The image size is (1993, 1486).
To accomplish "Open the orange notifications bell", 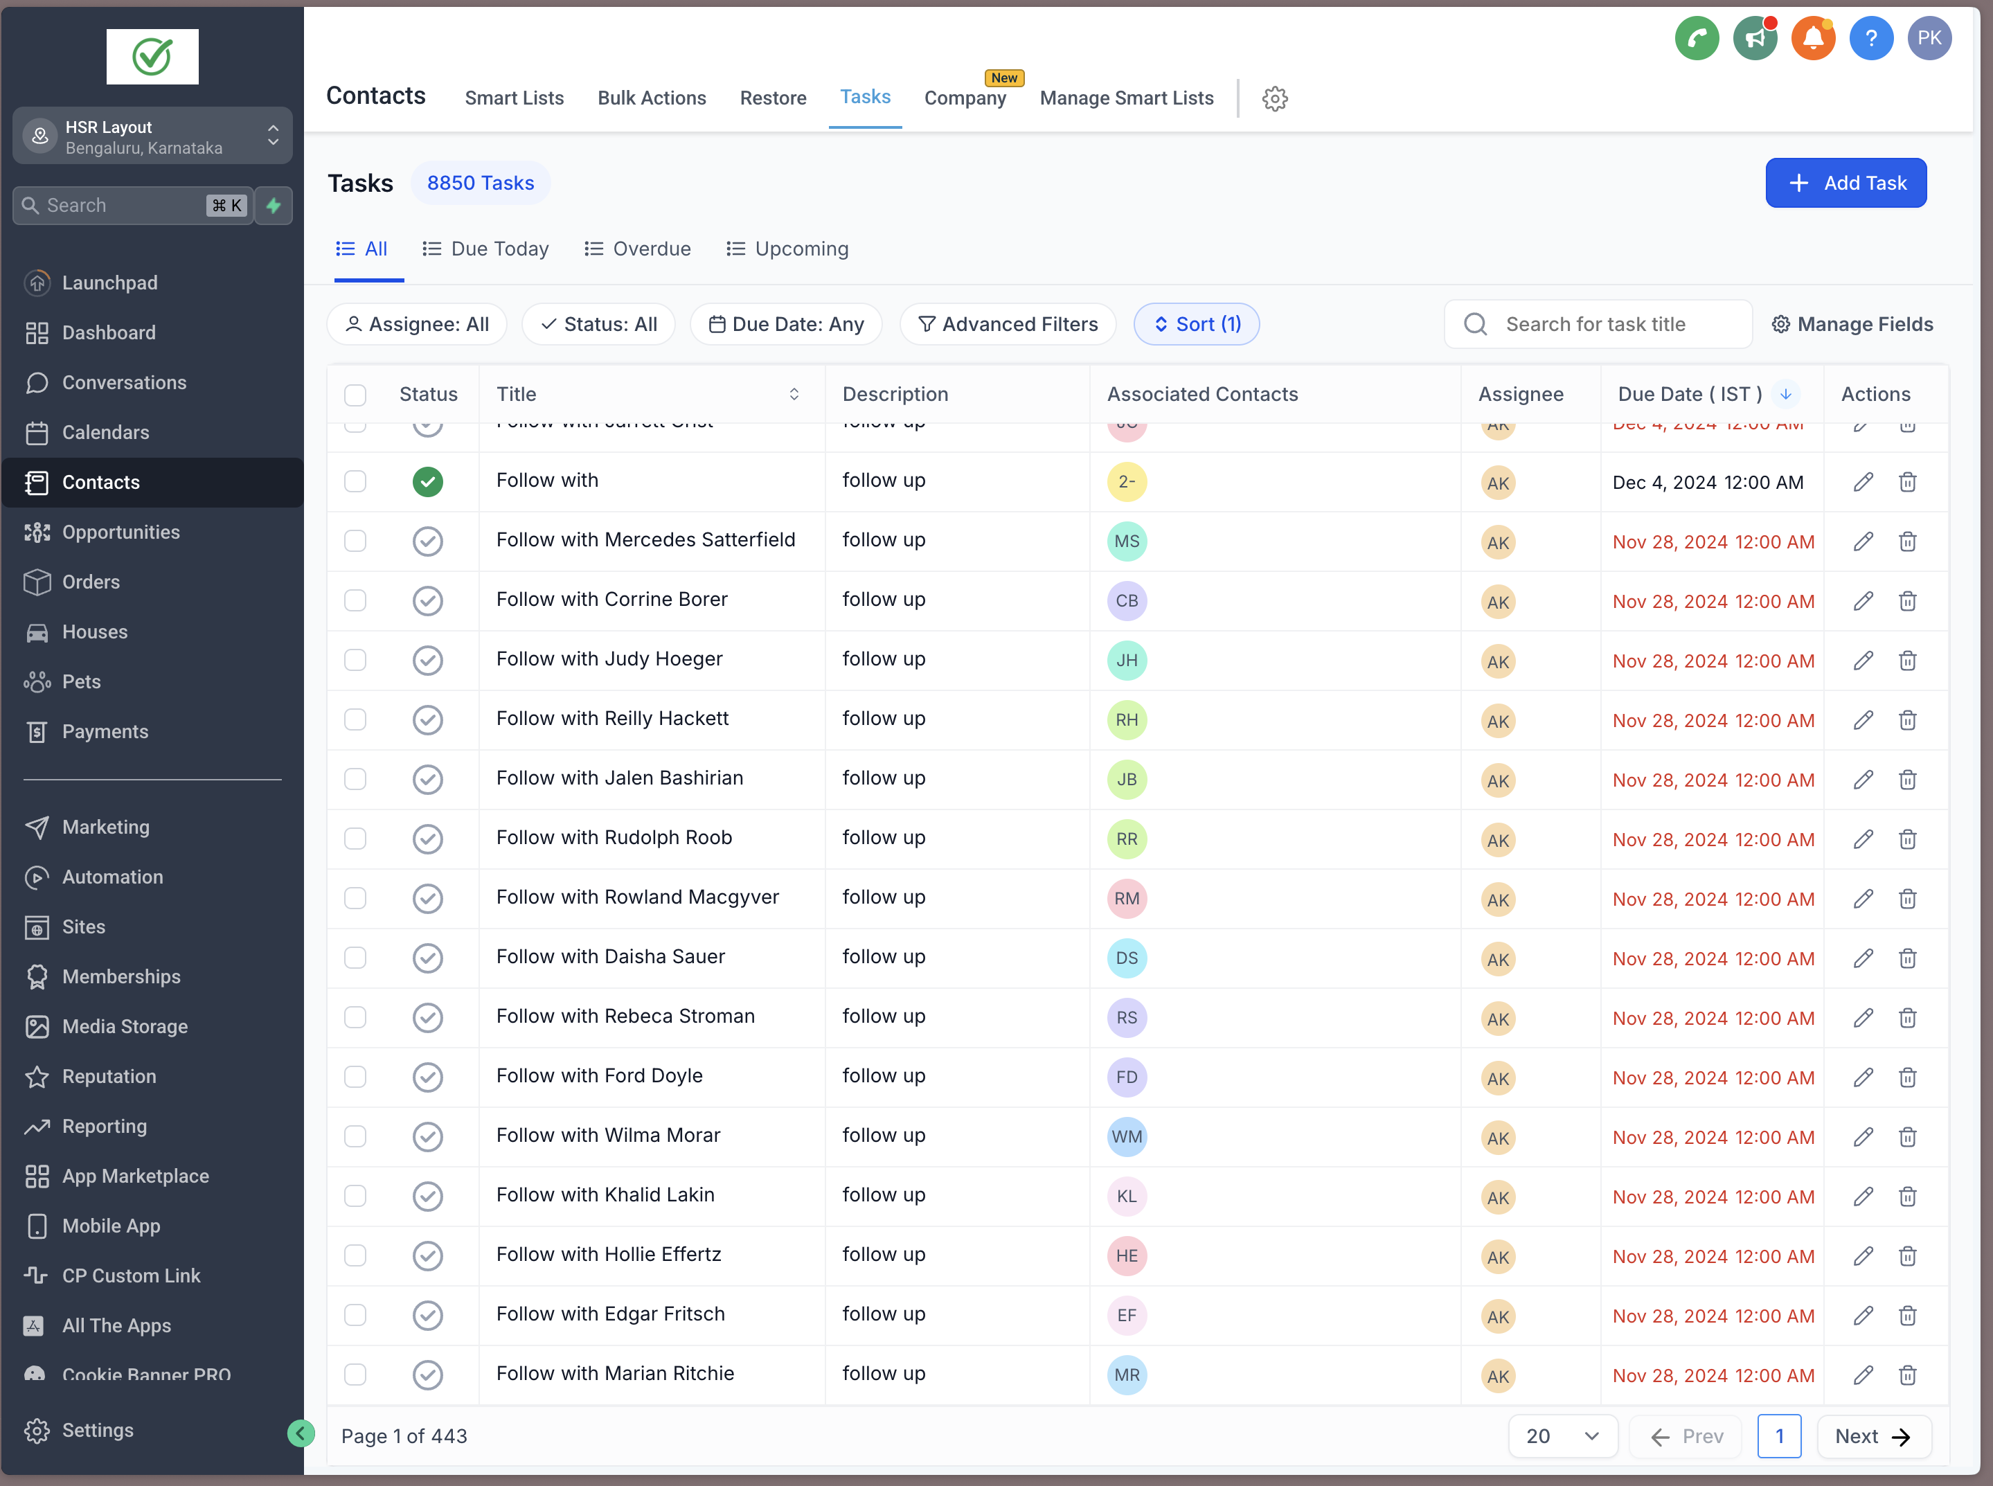I will pyautogui.click(x=1813, y=39).
